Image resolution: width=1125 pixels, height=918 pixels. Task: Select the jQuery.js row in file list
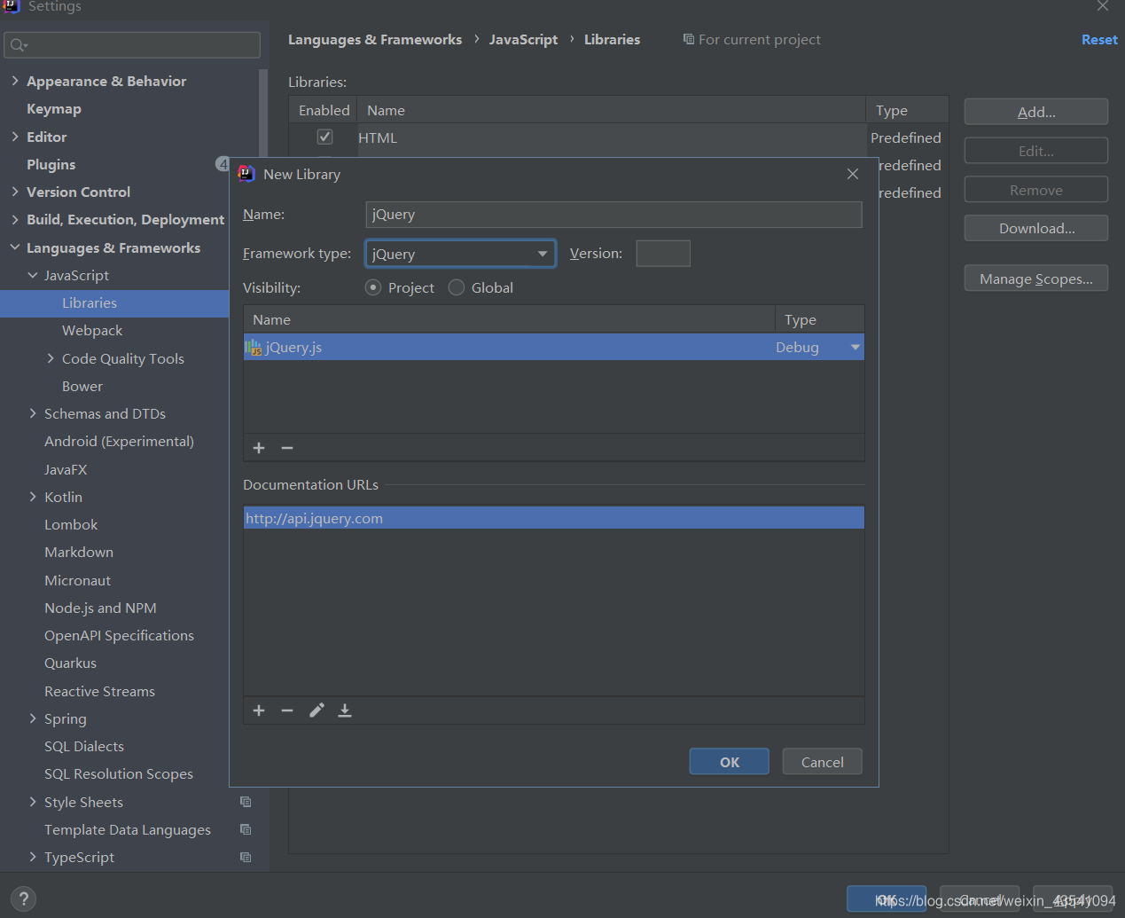point(554,347)
